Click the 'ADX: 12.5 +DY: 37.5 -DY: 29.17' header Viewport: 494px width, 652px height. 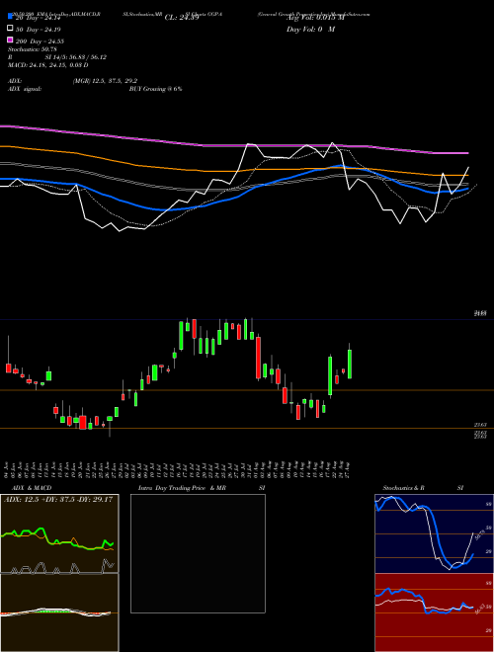(x=58, y=500)
